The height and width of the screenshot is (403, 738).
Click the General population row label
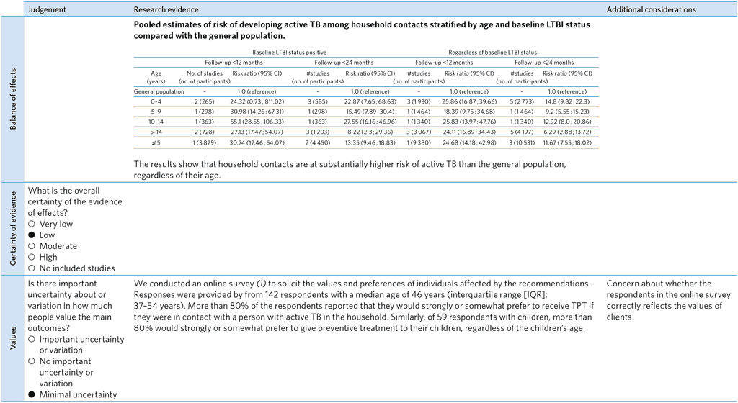pos(159,91)
